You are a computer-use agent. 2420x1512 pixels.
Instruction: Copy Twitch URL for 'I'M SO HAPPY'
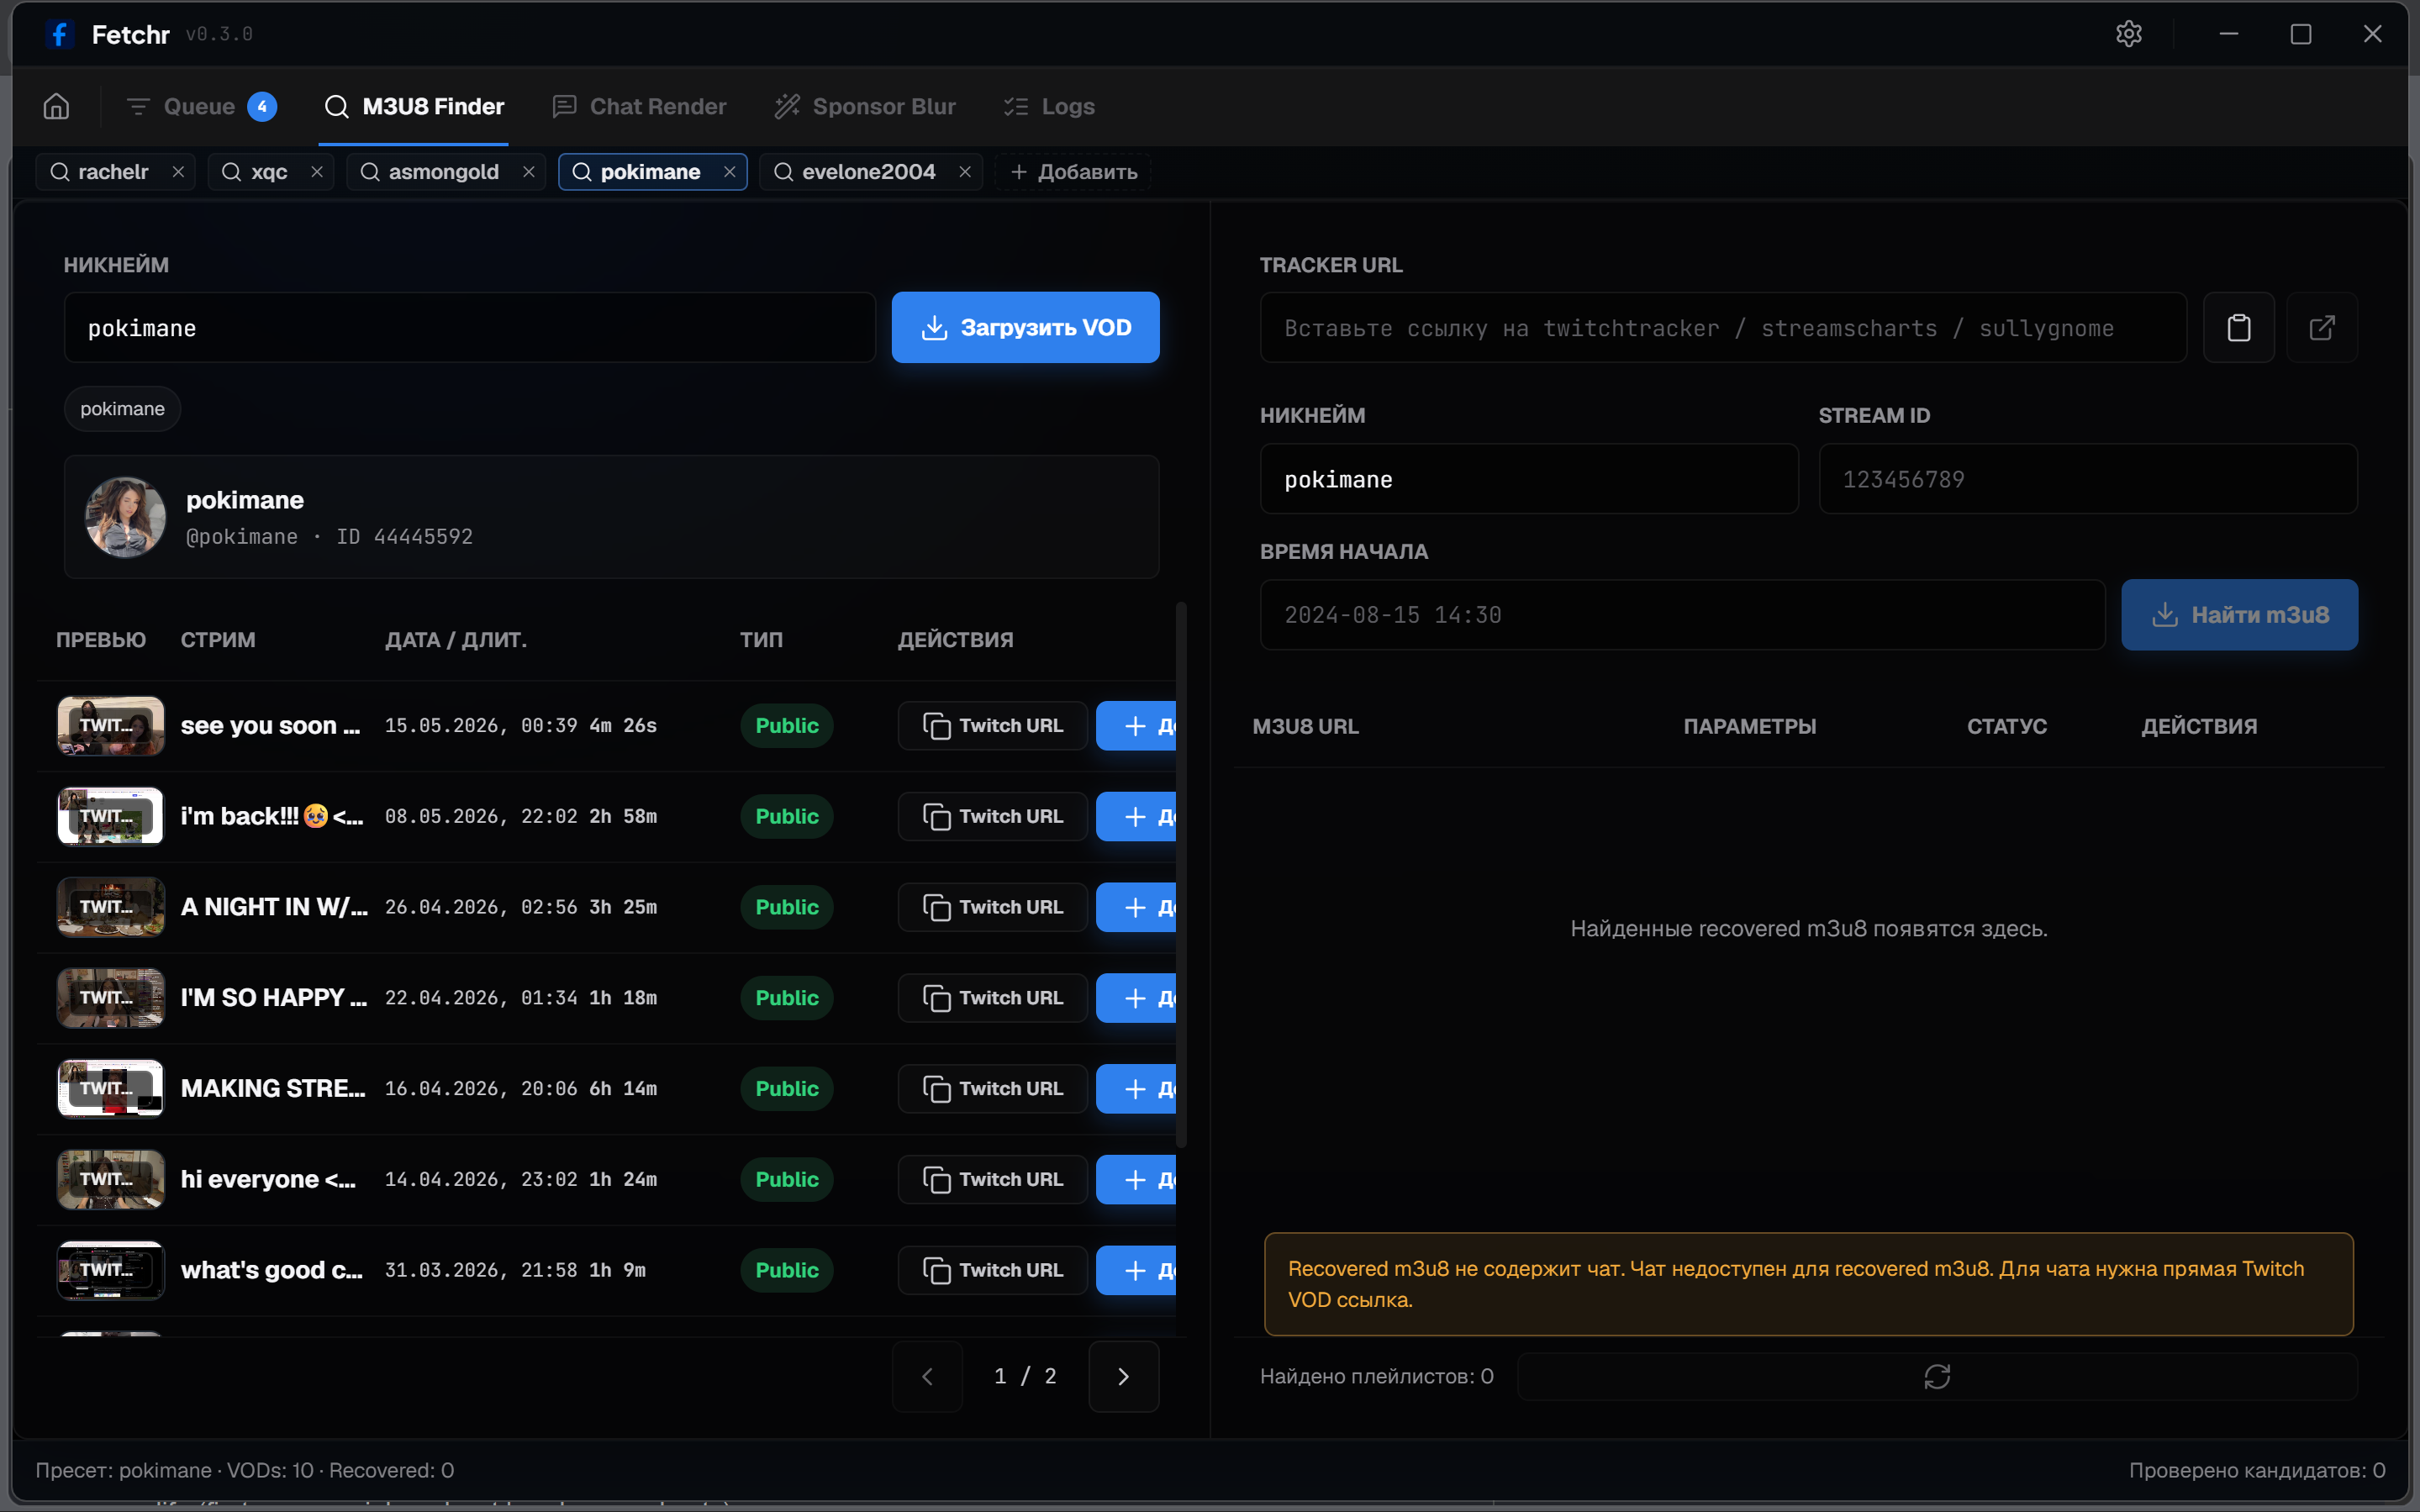tap(992, 998)
